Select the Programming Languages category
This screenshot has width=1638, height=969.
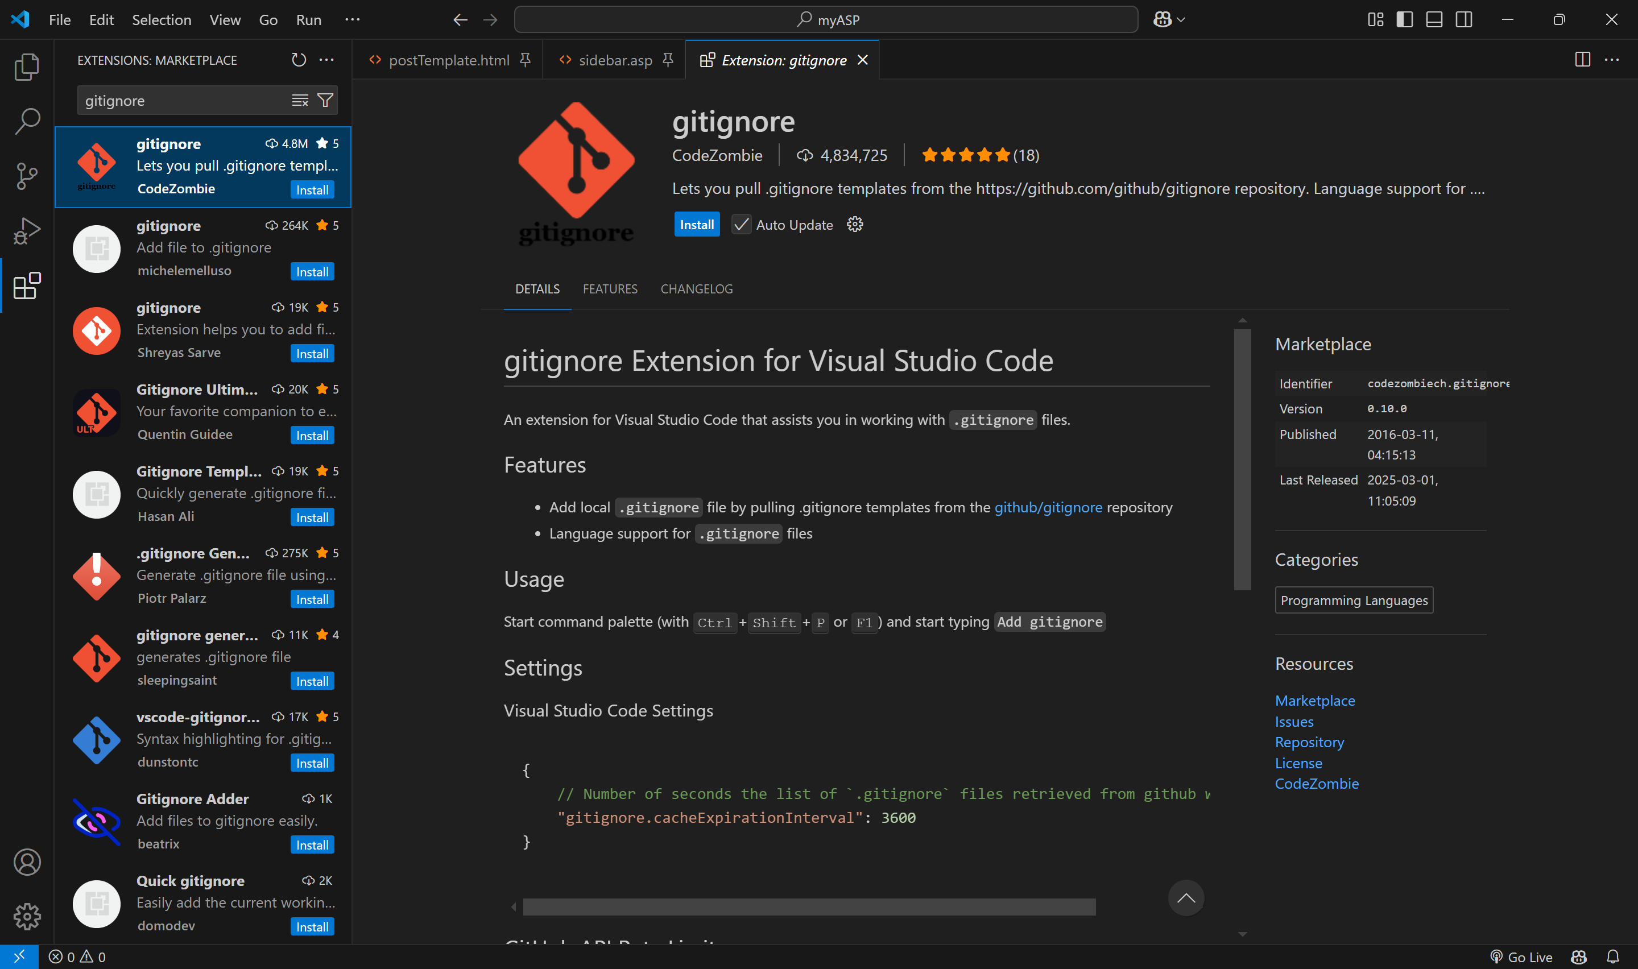pyautogui.click(x=1354, y=600)
